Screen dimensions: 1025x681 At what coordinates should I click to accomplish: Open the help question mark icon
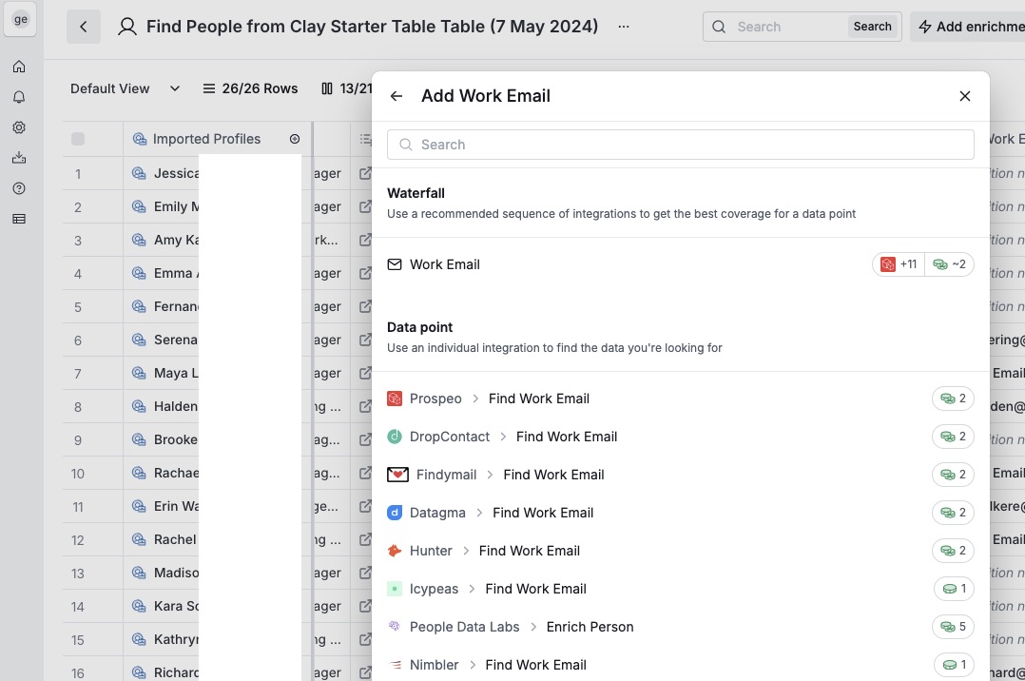tap(19, 188)
